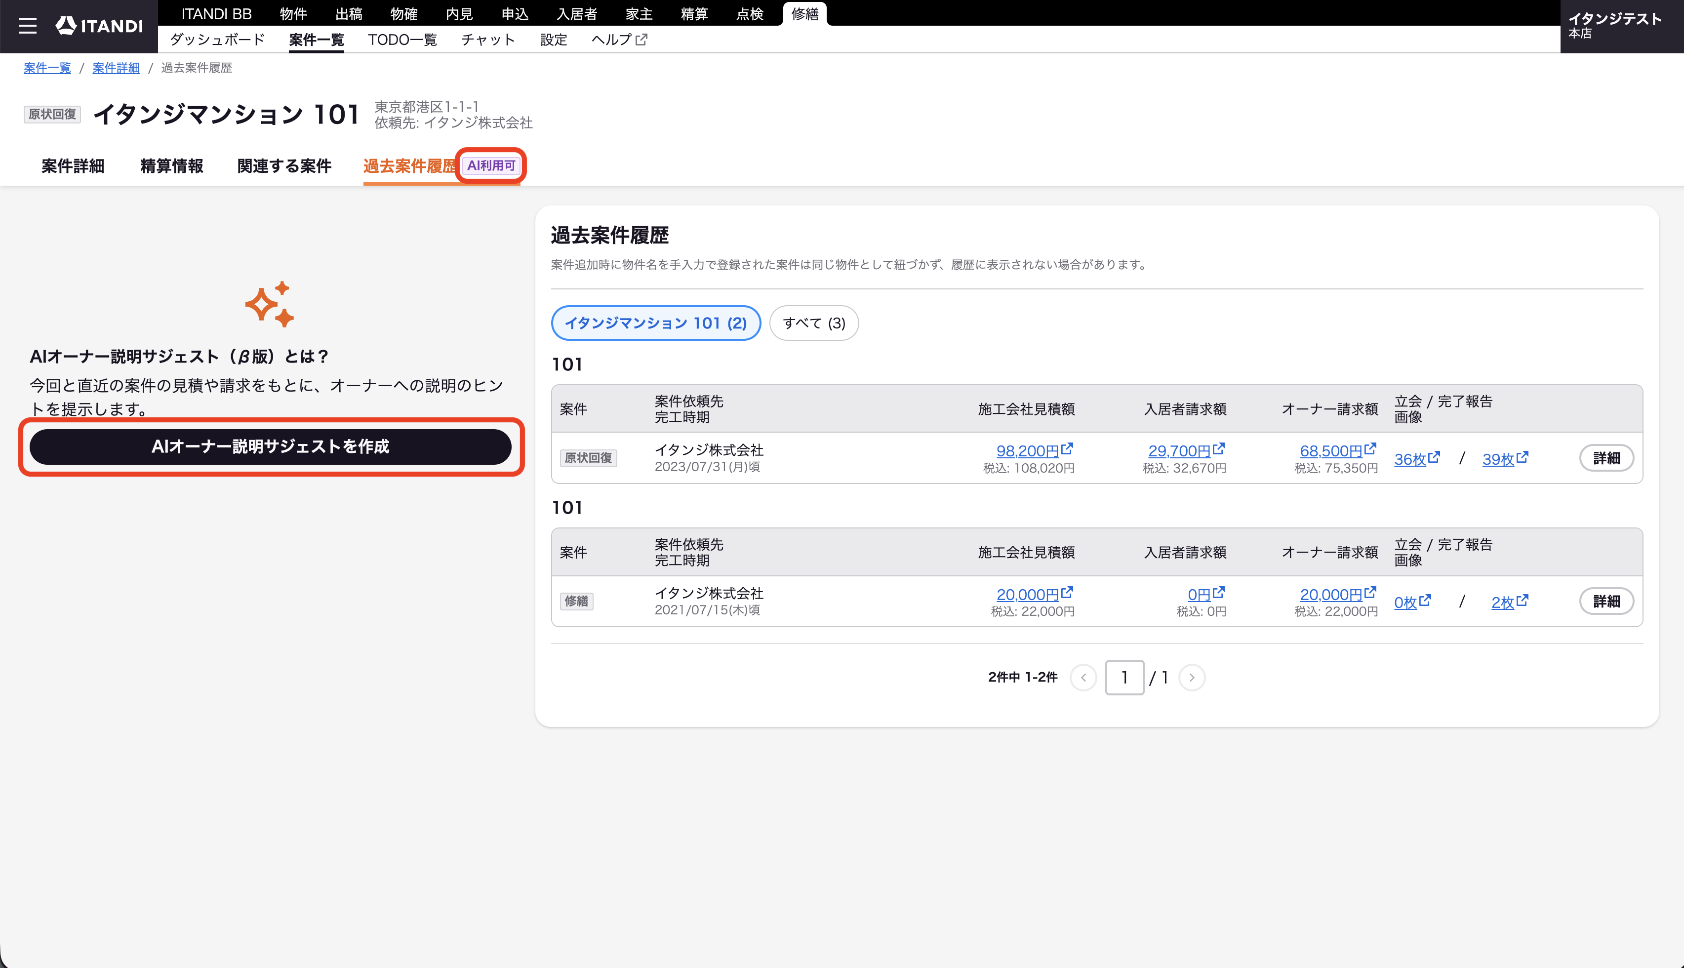Open 68,500円 owner billing link
Image resolution: width=1684 pixels, height=968 pixels.
pos(1338,450)
